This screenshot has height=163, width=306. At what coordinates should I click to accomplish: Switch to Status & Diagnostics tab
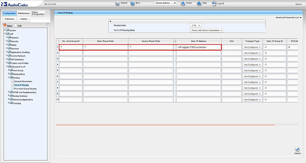[x=38, y=13]
